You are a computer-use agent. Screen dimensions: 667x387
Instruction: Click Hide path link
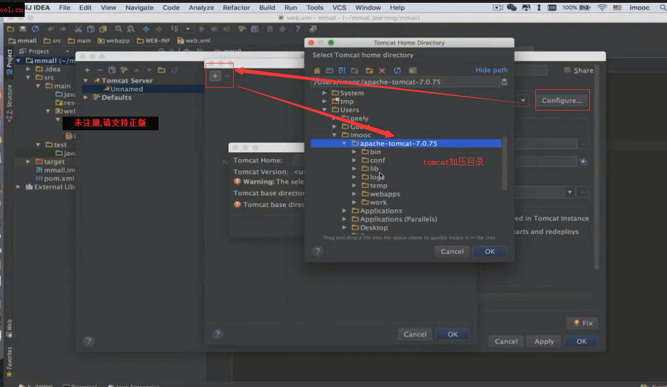491,70
